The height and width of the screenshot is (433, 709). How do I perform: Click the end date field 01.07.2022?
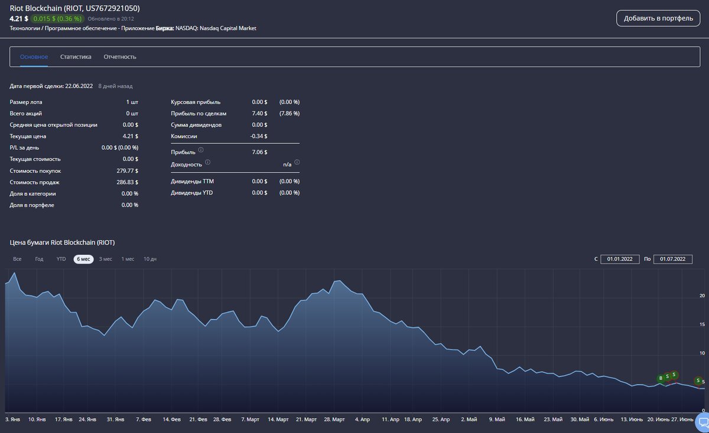pyautogui.click(x=673, y=259)
